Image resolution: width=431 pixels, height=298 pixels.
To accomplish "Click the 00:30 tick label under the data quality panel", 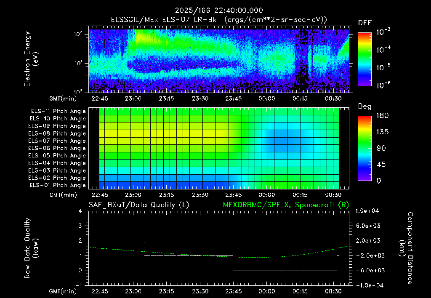I will click(333, 291).
